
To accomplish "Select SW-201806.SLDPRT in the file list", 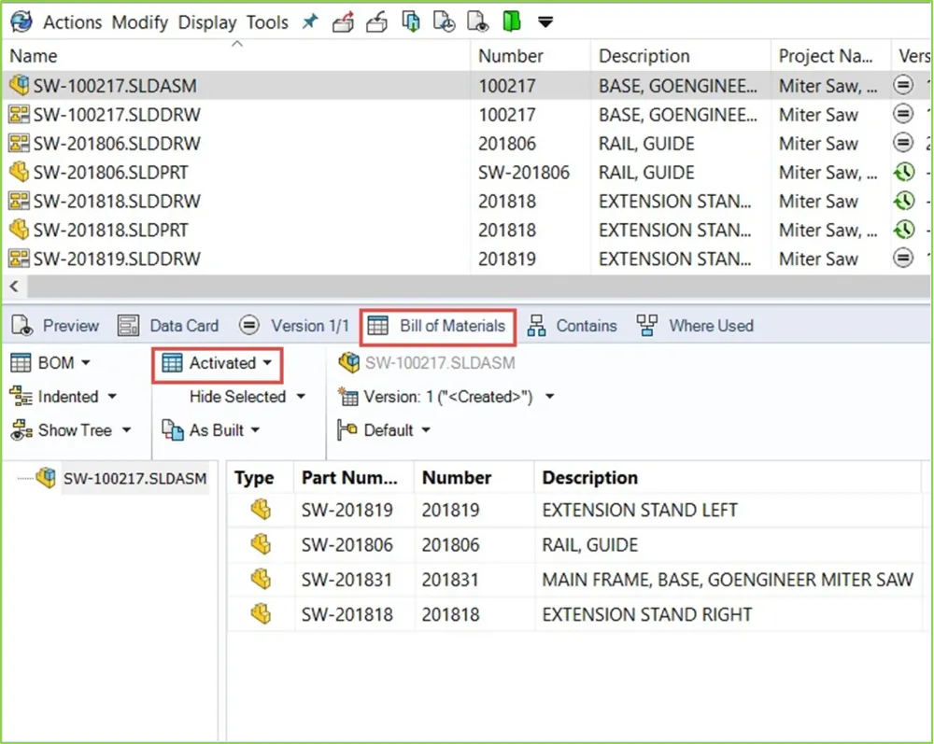I will [x=110, y=173].
